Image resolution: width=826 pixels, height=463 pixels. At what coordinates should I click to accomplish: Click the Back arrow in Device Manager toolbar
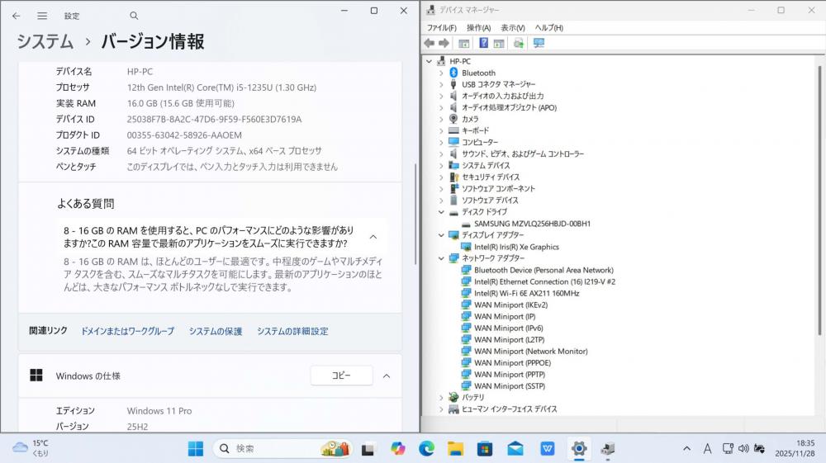pos(430,43)
